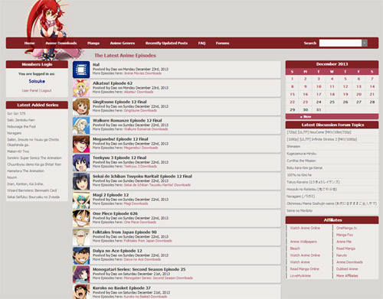
Task: Open the FAQ menu item
Action: click(201, 43)
